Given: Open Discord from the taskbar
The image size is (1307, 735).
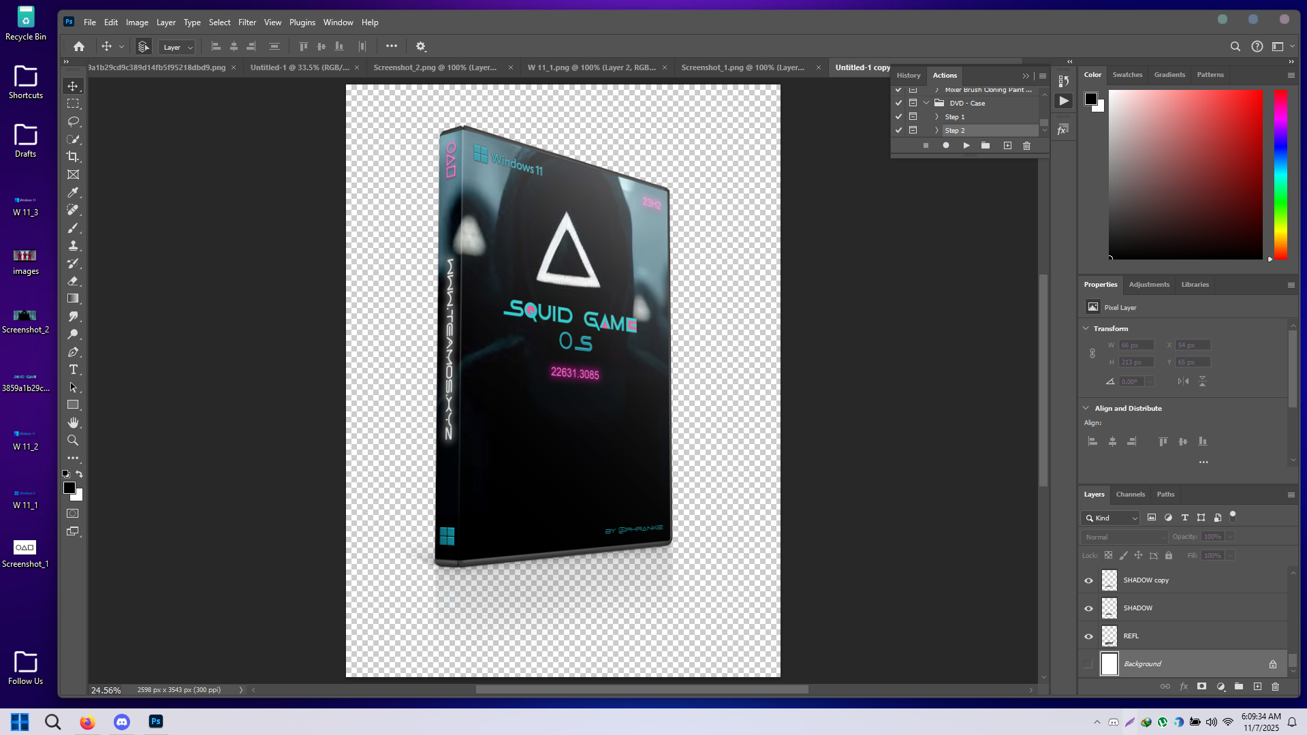Looking at the screenshot, I should [122, 722].
